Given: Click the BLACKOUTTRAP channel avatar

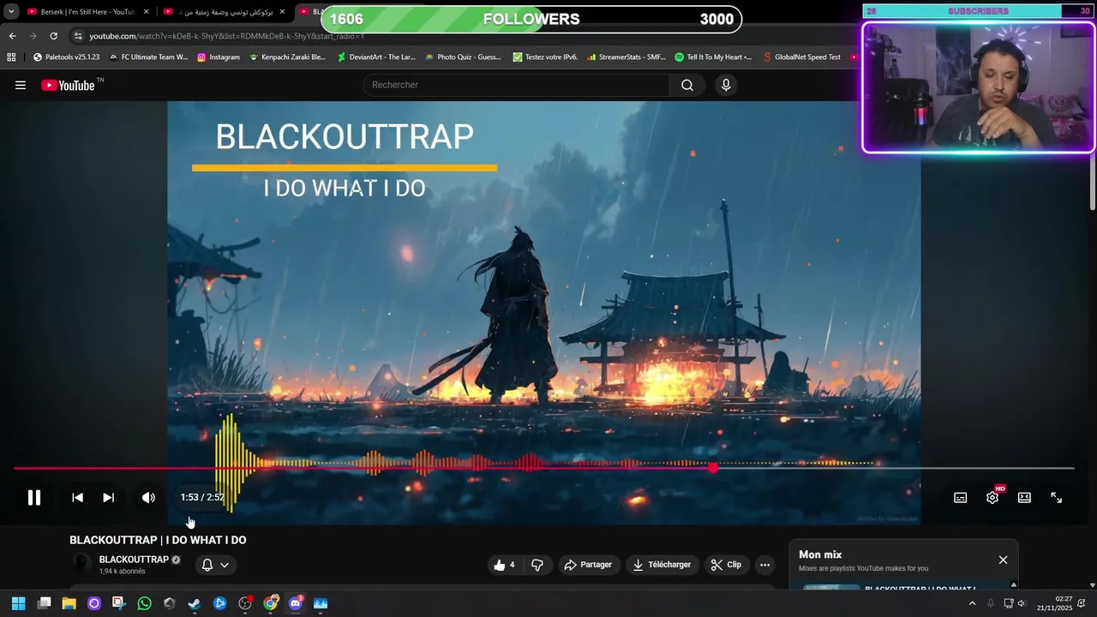Looking at the screenshot, I should tap(82, 564).
